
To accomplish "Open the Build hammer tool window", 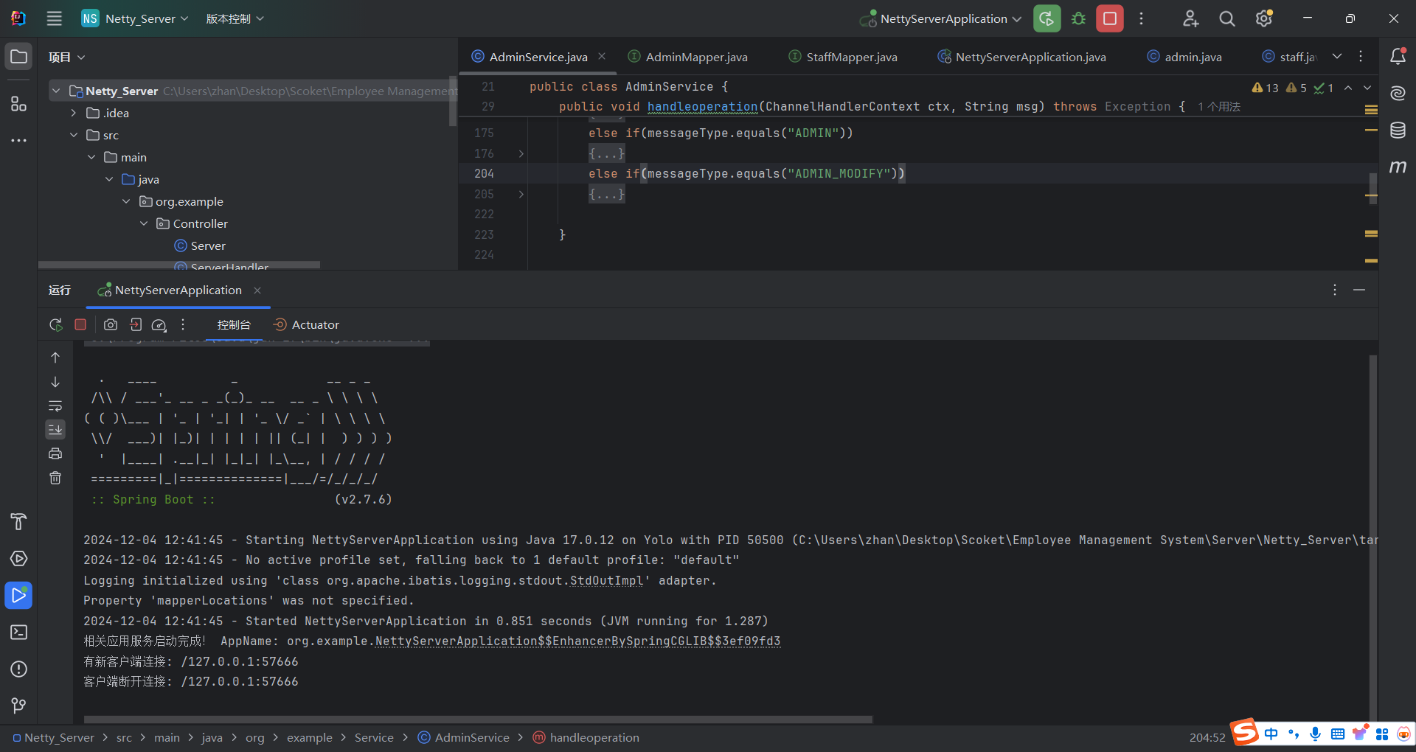I will click(x=18, y=522).
